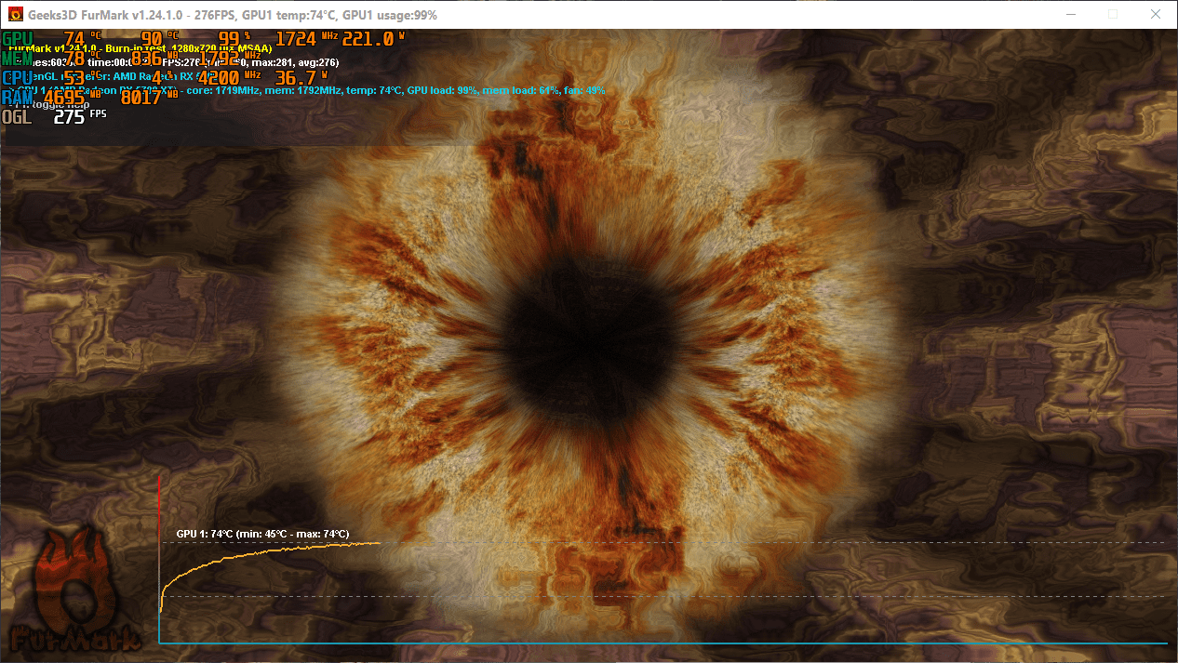Click the FurMark app icon in the title bar
Screen dimensions: 1178x663
pos(16,15)
